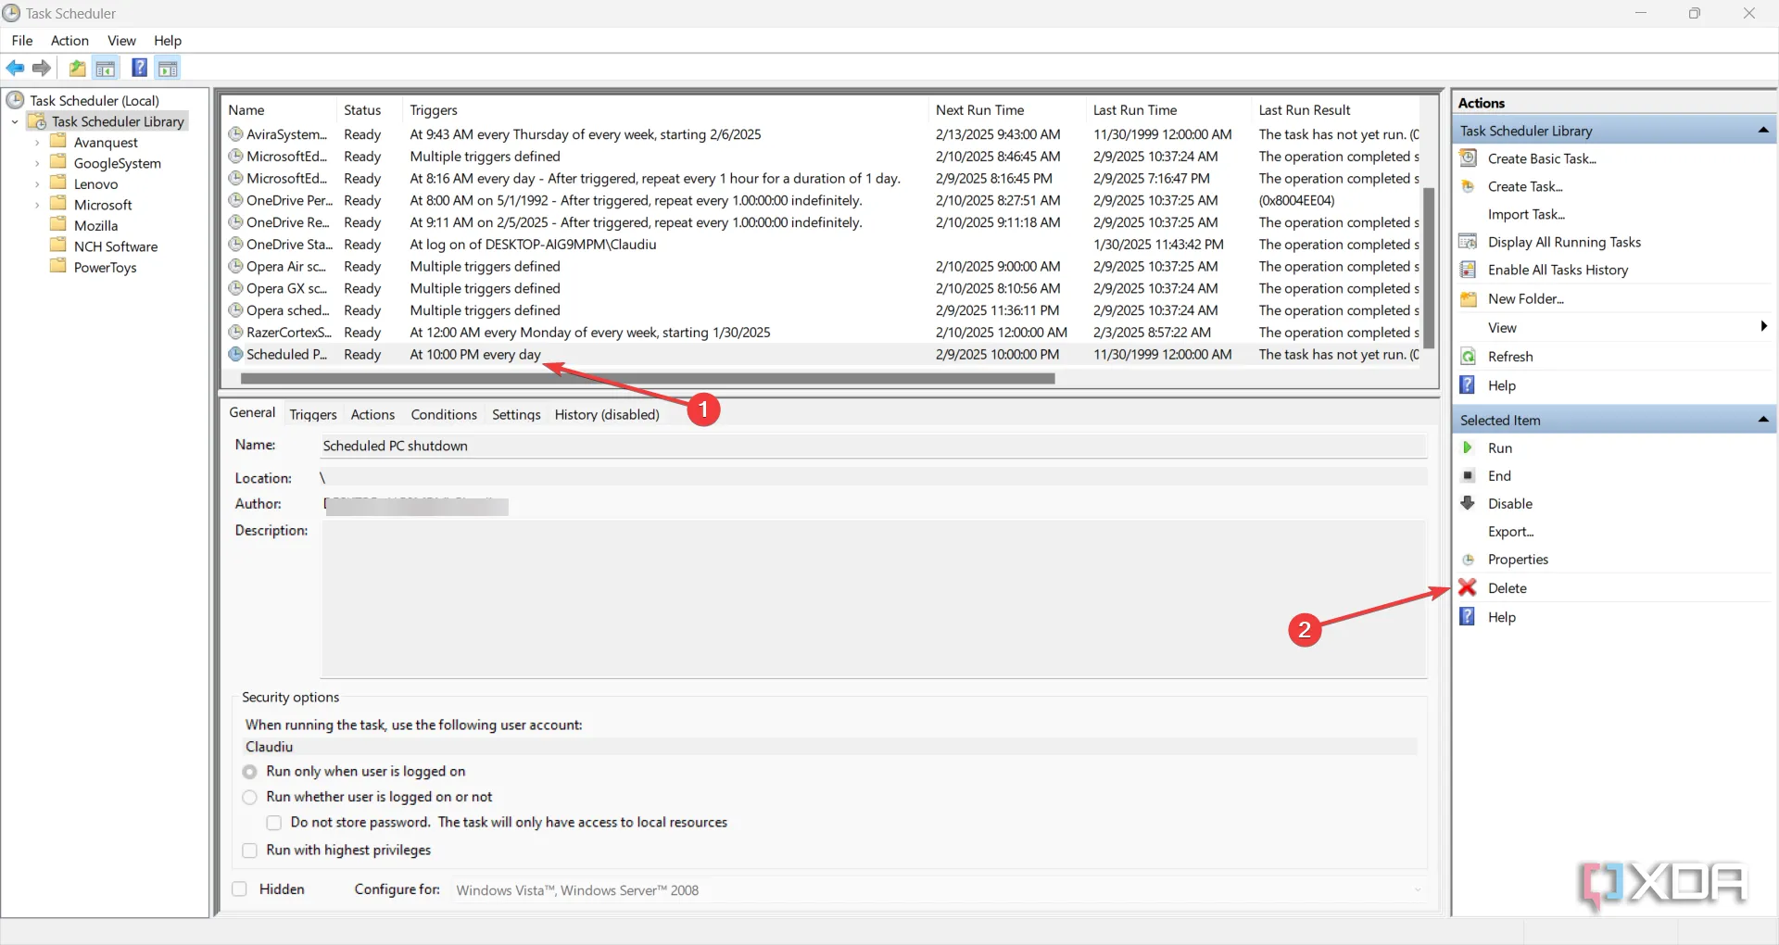Expand the Microsoft folder tree node
Screen dimensions: 1779x945
tap(37, 205)
